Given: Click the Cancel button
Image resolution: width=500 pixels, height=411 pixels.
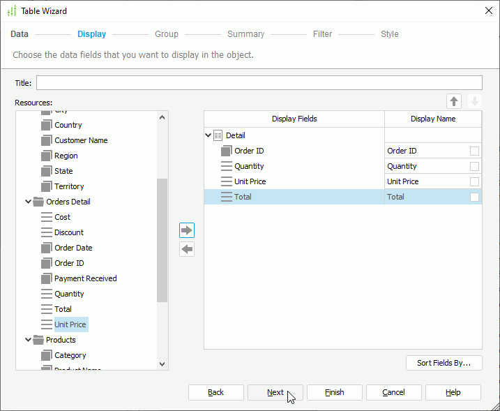Looking at the screenshot, I should point(394,392).
